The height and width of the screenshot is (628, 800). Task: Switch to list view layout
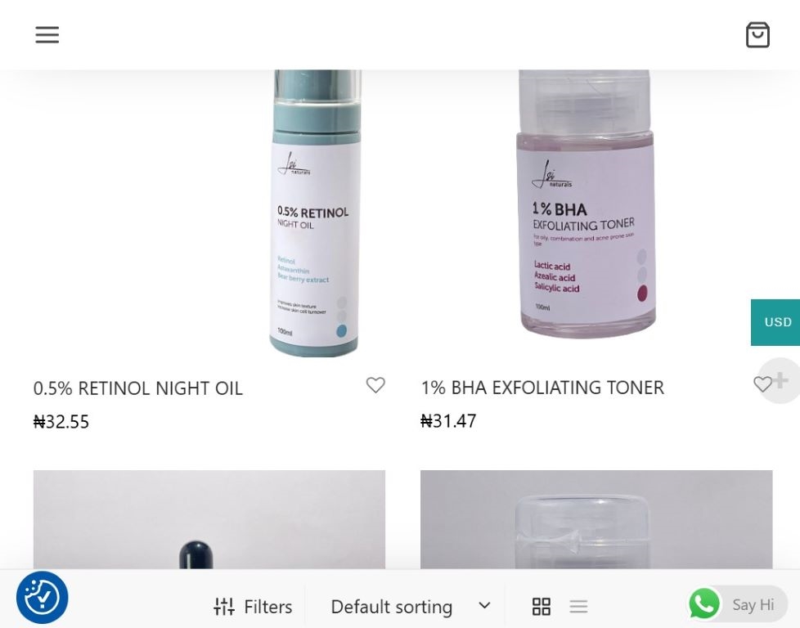[x=578, y=607]
